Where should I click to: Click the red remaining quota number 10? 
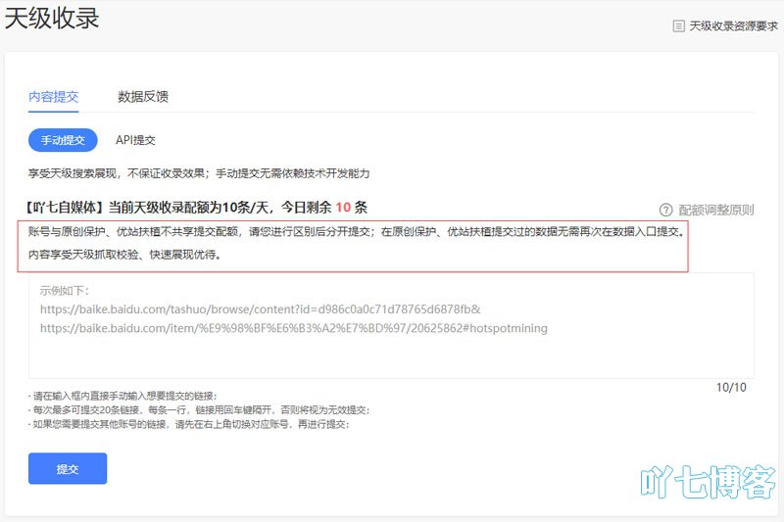pyautogui.click(x=343, y=208)
